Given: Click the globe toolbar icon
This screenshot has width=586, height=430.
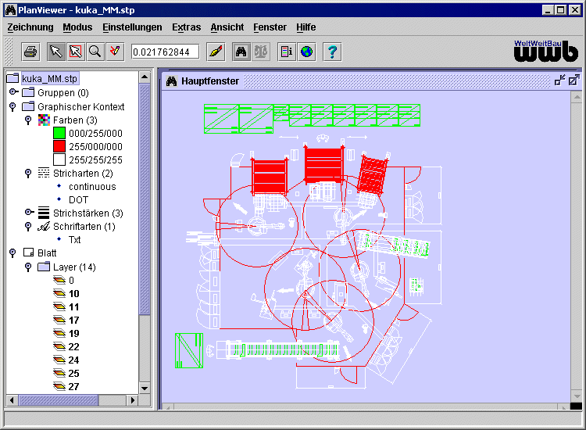Looking at the screenshot, I should point(306,52).
